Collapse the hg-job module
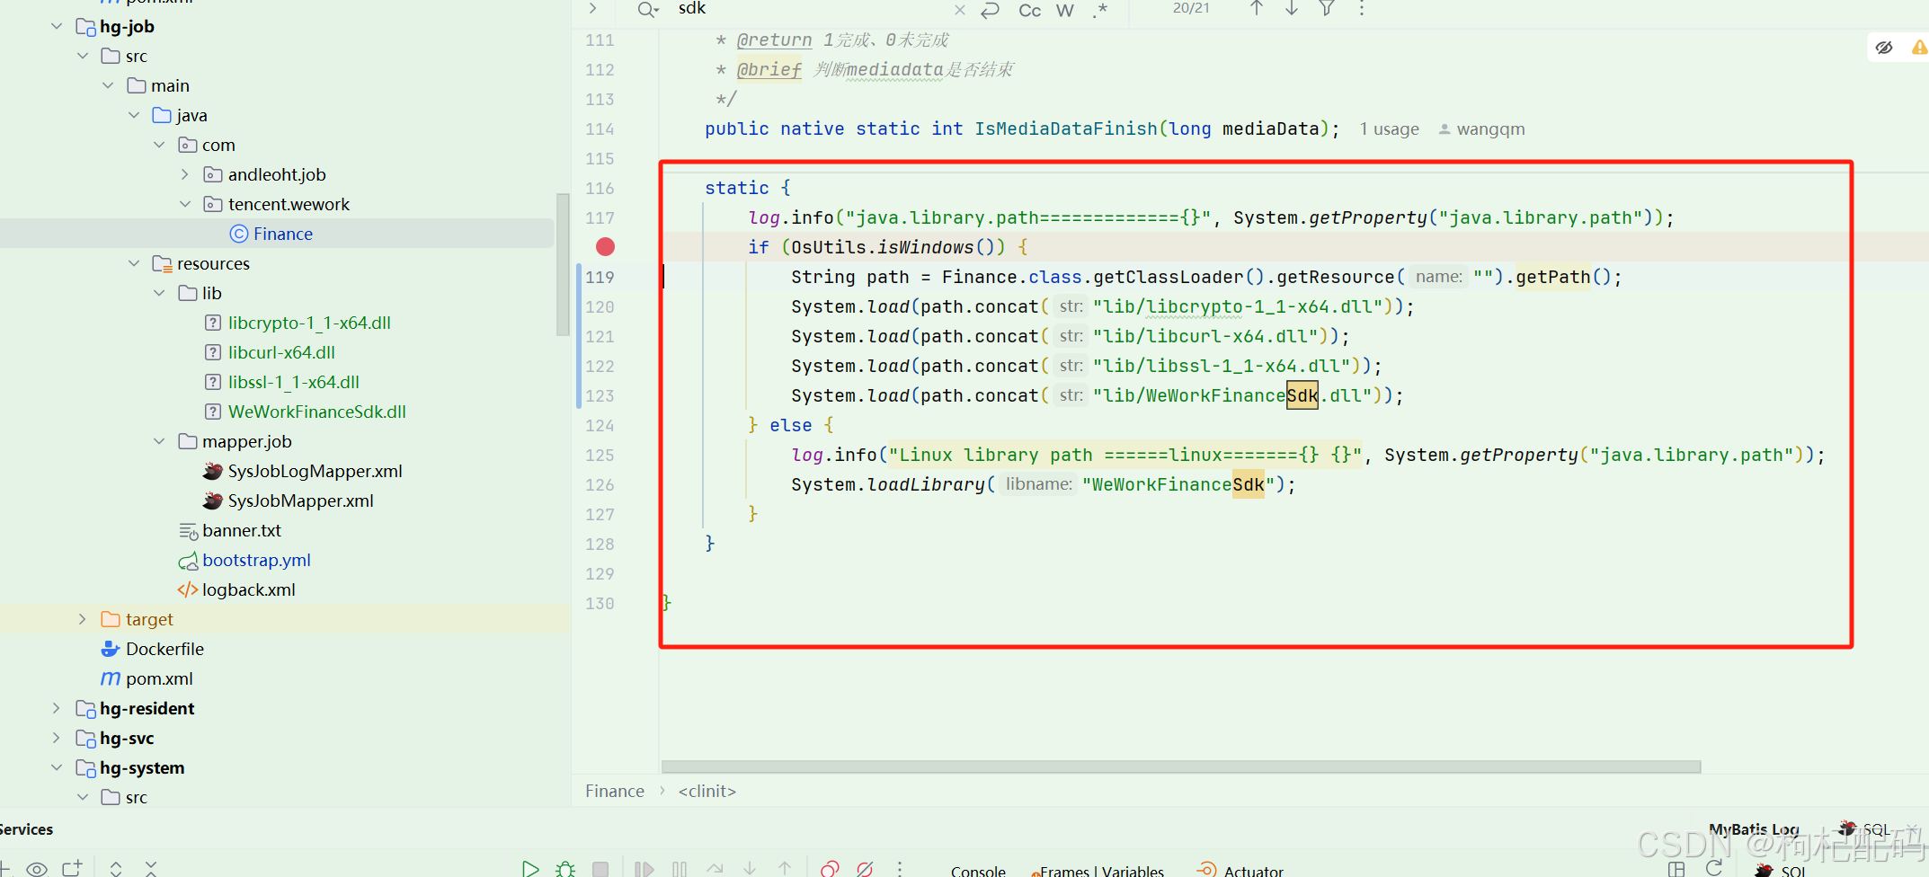This screenshot has width=1929, height=877. tap(57, 26)
